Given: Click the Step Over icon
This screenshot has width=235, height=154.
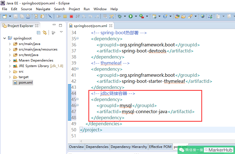Looking at the screenshot, I should [90, 16].
